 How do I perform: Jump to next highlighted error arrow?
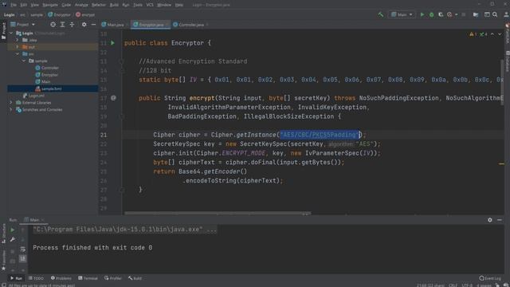(500, 34)
